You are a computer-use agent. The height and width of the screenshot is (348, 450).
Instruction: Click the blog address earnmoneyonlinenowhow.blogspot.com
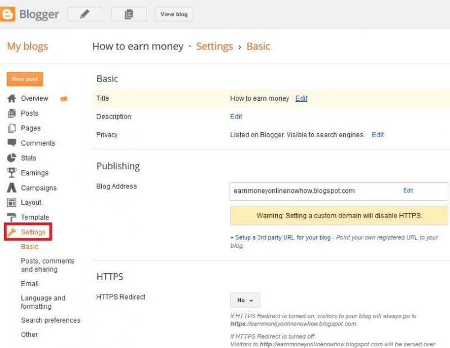[294, 191]
